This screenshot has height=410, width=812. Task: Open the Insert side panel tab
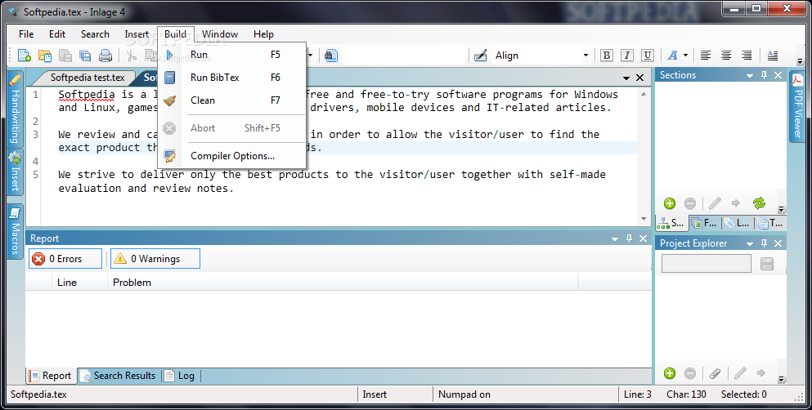(x=16, y=172)
